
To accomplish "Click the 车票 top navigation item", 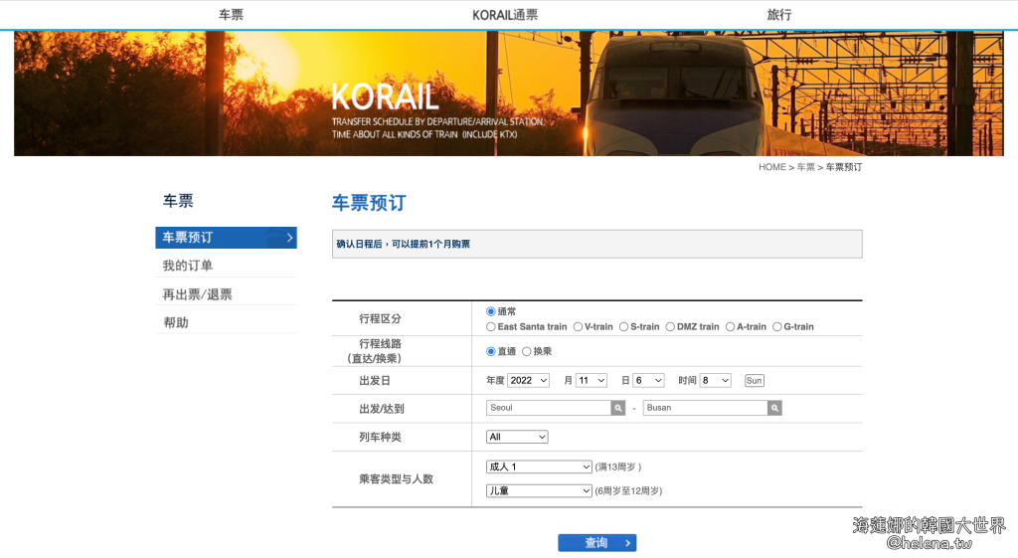I will [x=231, y=15].
